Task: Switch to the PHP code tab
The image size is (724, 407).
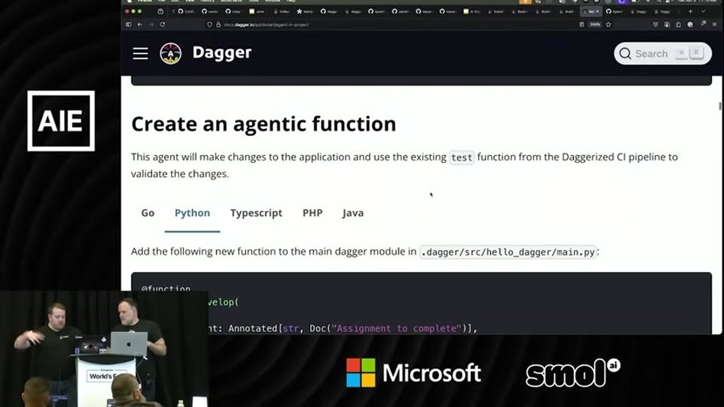Action: coord(313,213)
